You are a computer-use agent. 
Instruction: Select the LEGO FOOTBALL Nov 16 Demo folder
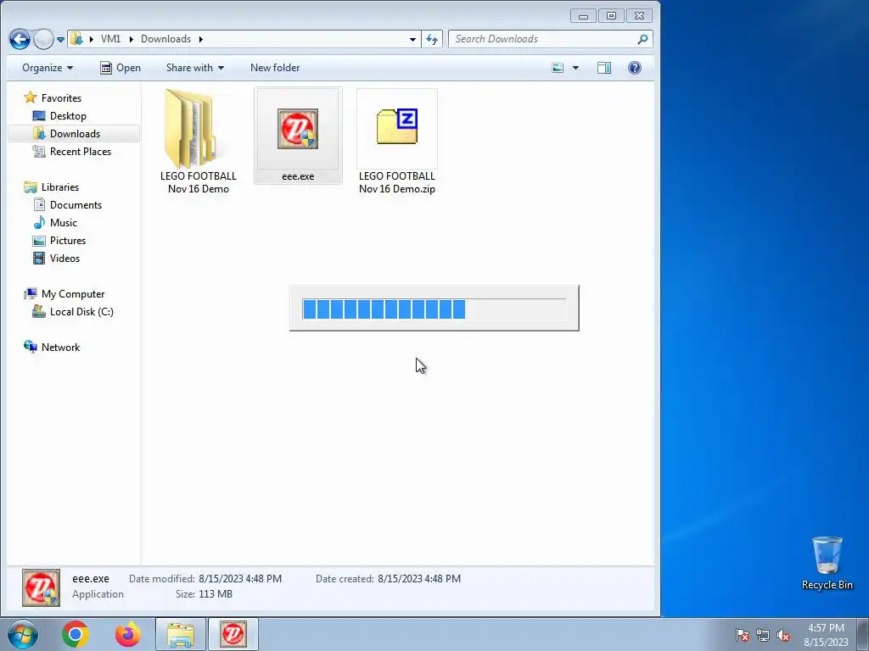(198, 142)
